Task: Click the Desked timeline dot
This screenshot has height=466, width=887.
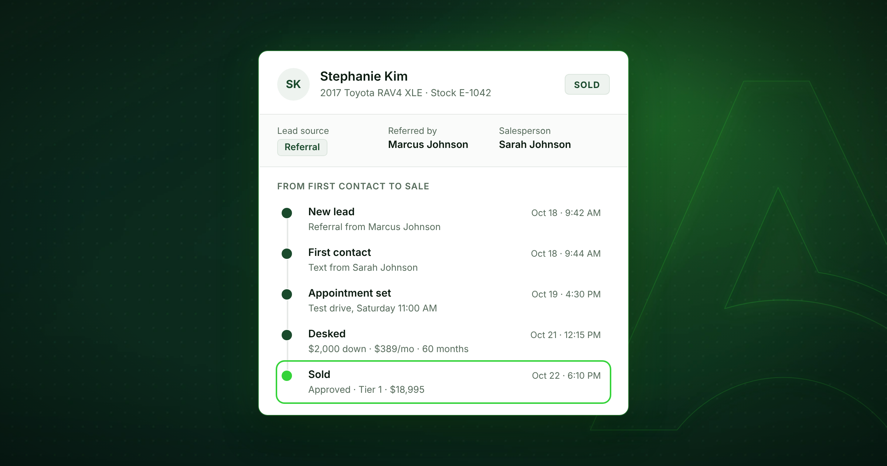Action: click(287, 335)
